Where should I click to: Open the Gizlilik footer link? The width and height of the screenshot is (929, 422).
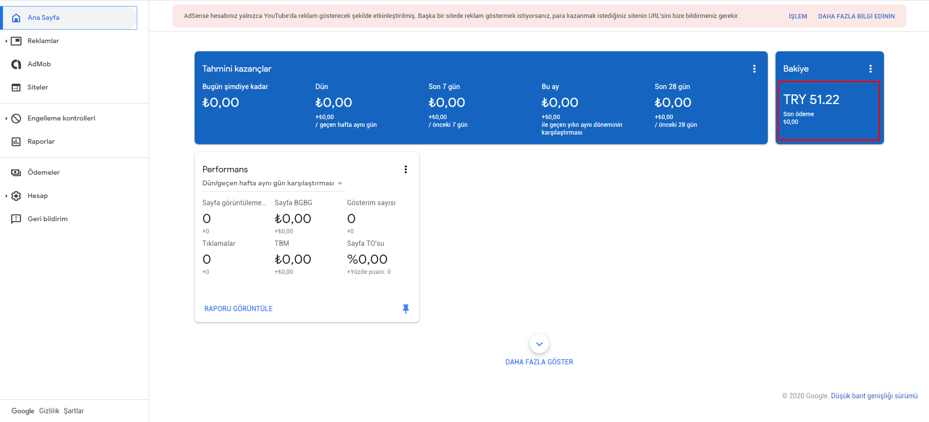(x=49, y=411)
